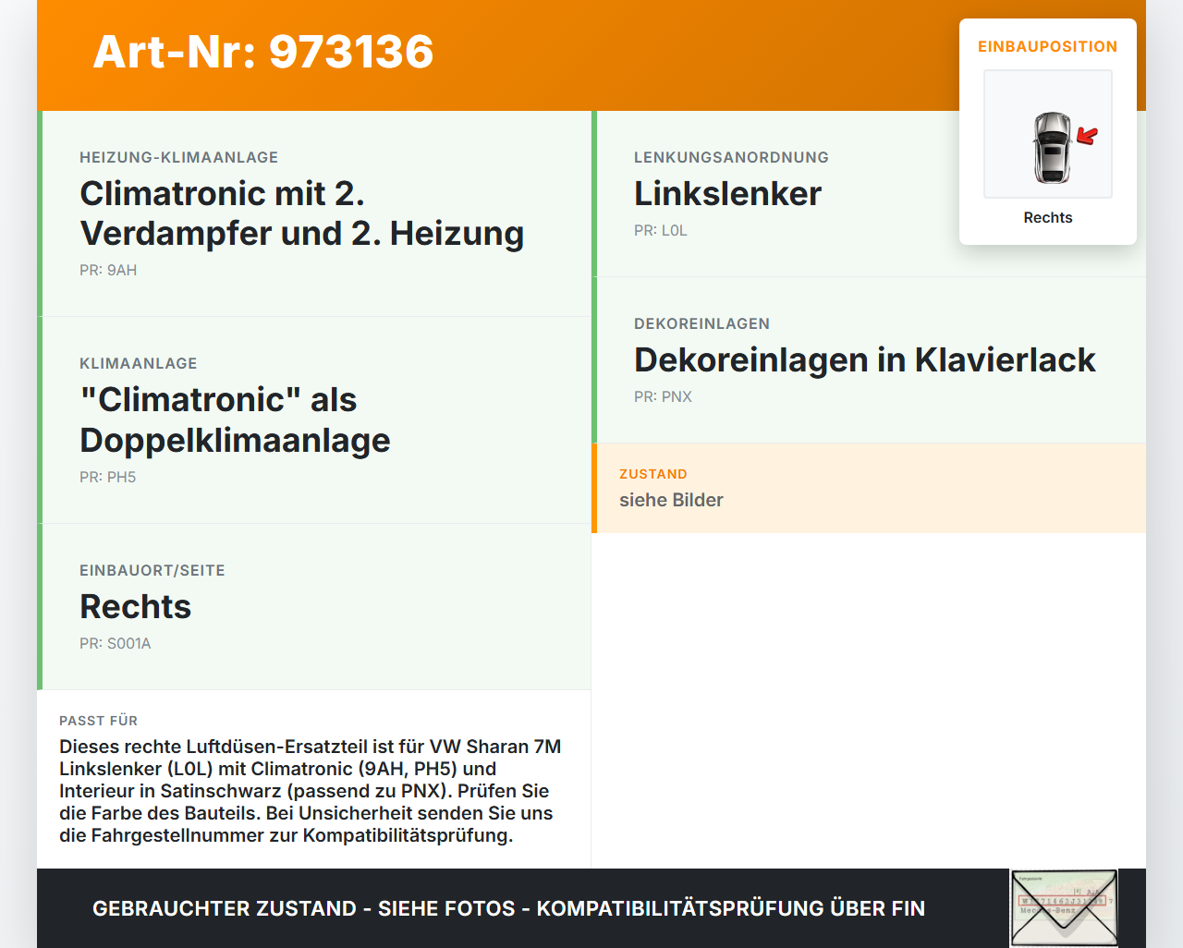The width and height of the screenshot is (1183, 948).
Task: Select the EINBAUPOSITION panel header
Action: (x=1047, y=46)
